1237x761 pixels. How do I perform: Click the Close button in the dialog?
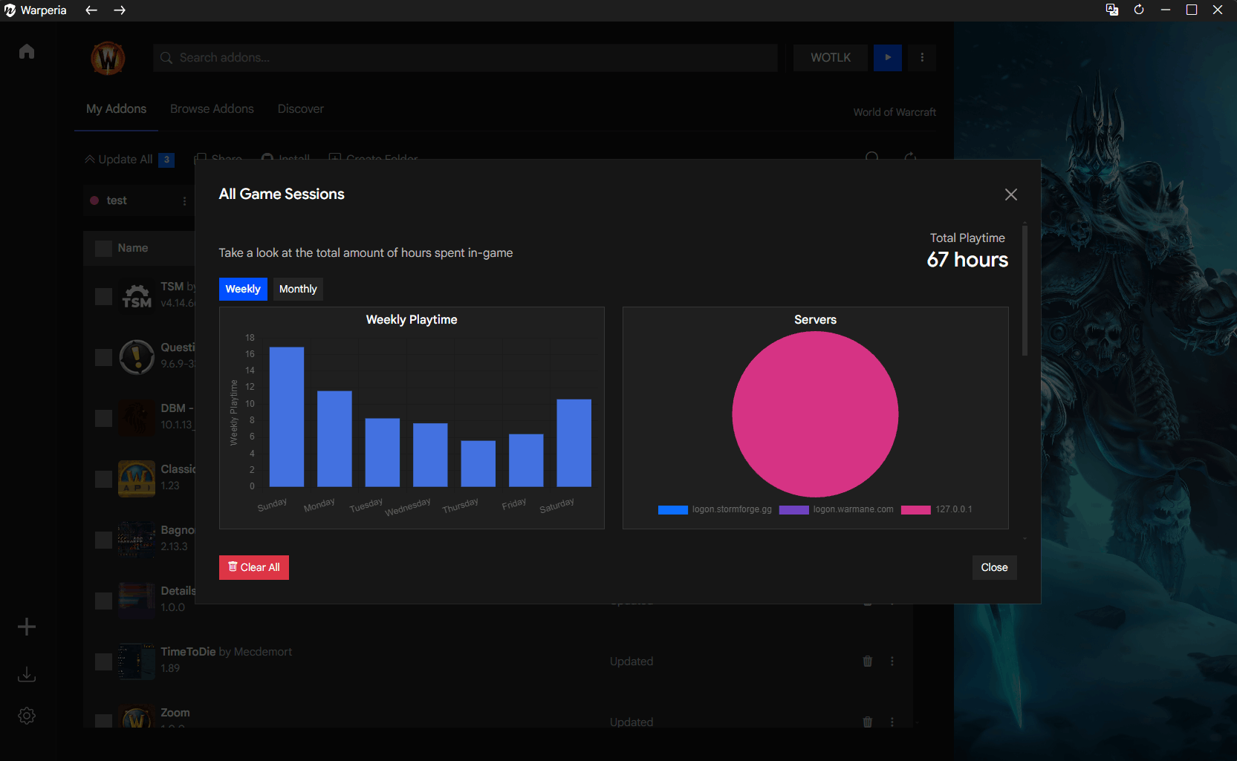click(994, 567)
